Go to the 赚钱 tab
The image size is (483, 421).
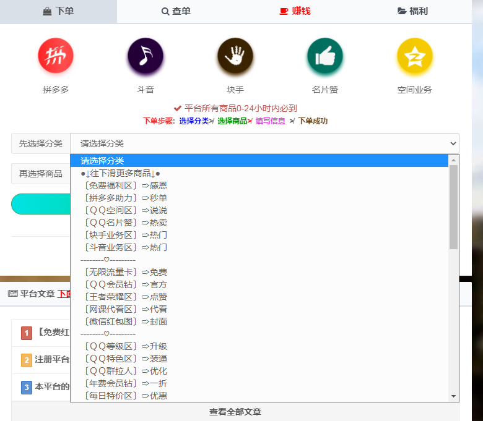coord(295,11)
